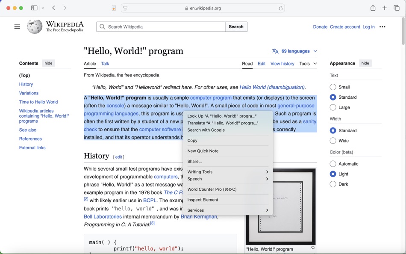Switch to the Talk tab
Screen dimensions: 406x254
(x=105, y=63)
